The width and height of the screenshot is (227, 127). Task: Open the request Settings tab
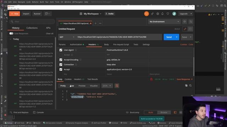click(x=146, y=44)
